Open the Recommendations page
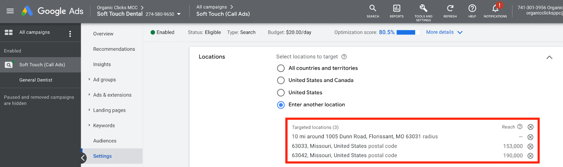Image resolution: width=563 pixels, height=167 pixels. 114,49
